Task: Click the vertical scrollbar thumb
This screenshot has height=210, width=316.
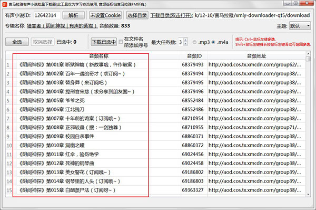Action: tap(308, 59)
